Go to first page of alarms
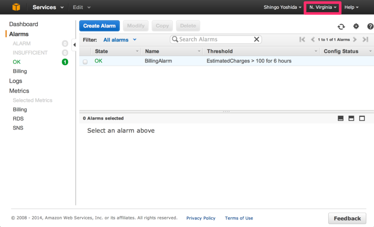 pos(302,40)
